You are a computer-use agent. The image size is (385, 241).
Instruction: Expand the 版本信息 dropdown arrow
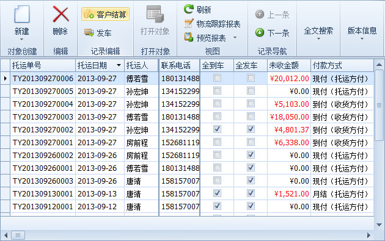(x=362, y=38)
